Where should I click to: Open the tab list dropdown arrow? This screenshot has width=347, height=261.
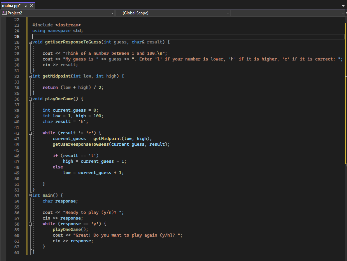pyautogui.click(x=343, y=6)
